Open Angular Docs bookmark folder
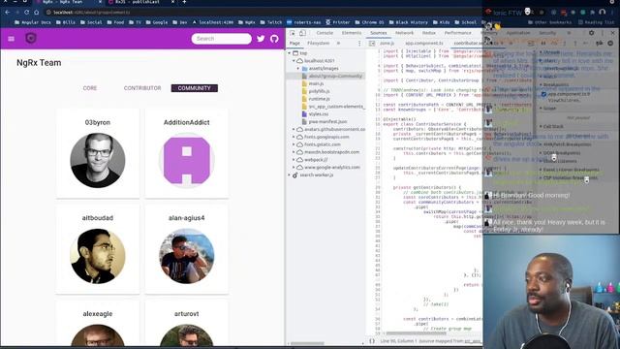The width and height of the screenshot is (620, 349). [x=32, y=22]
